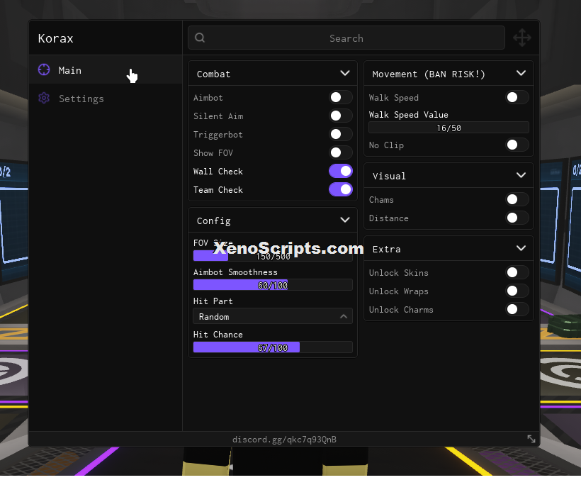This screenshot has height=497, width=581.
Task: Disable the Wall Check toggle
Action: pos(341,171)
